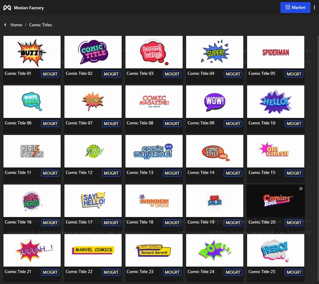Choose the WONDER! WOMAN thumbnail
Screen dimensions: 319x284
(154, 201)
